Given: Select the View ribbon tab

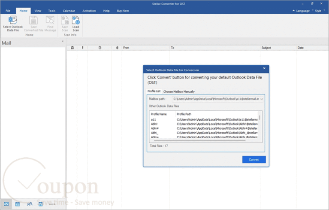Looking at the screenshot, I should pos(38,11).
